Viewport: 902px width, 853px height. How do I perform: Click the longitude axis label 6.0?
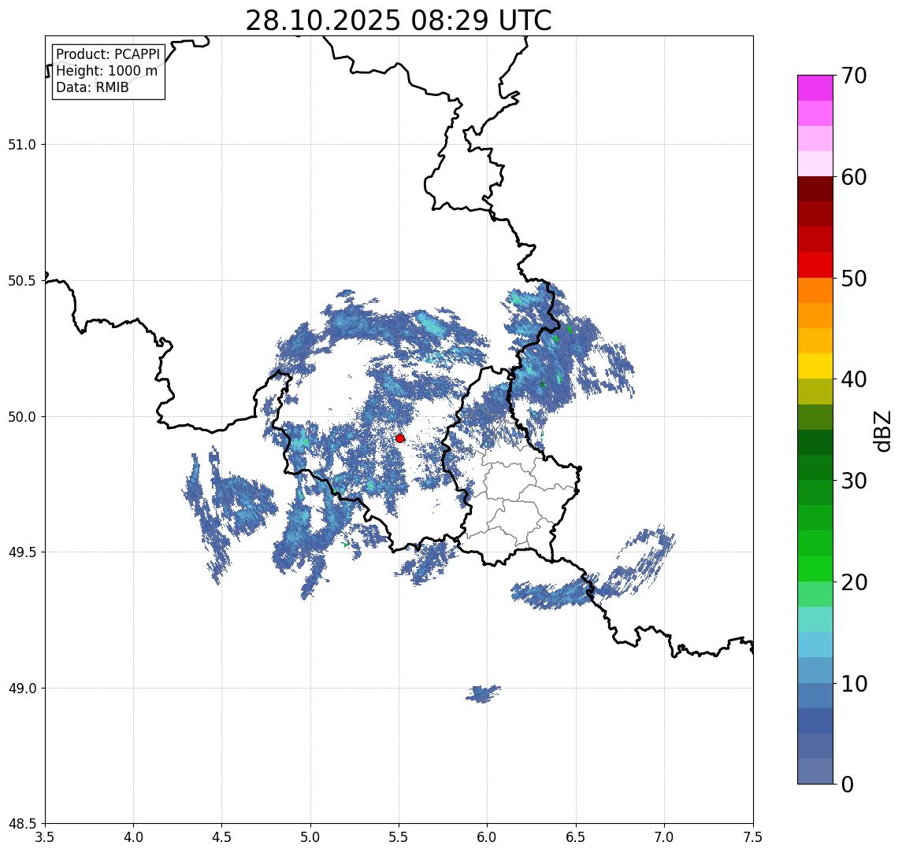[x=488, y=837]
